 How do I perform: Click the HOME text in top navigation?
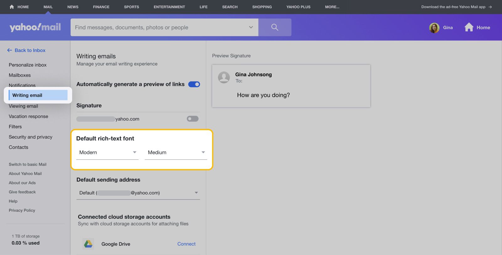tap(23, 7)
